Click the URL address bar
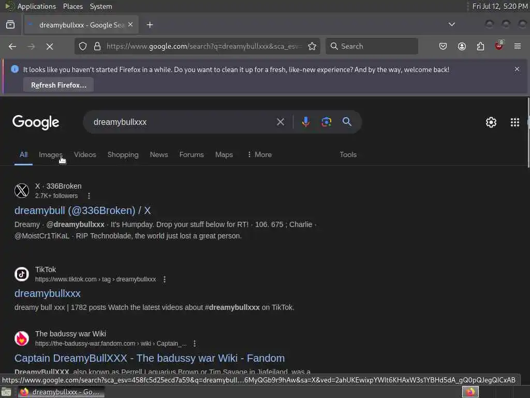This screenshot has width=530, height=398. point(203,46)
